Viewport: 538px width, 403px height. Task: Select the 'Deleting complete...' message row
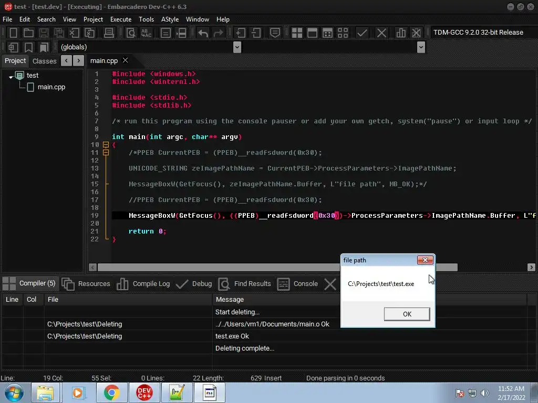pos(264,348)
